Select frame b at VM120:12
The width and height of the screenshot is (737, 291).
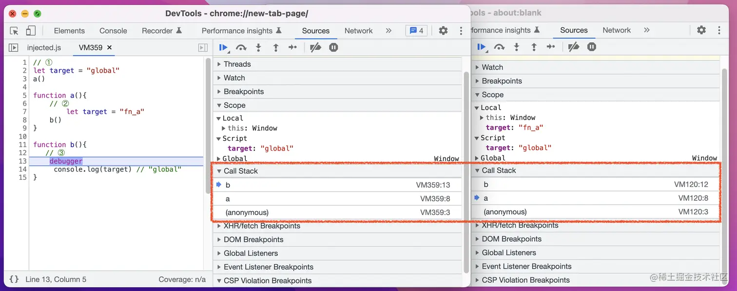[596, 184]
